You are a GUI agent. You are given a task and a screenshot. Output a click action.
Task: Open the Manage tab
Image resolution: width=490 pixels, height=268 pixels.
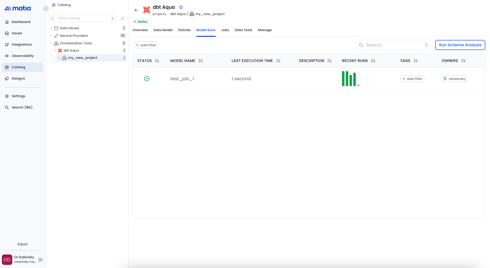point(265,30)
